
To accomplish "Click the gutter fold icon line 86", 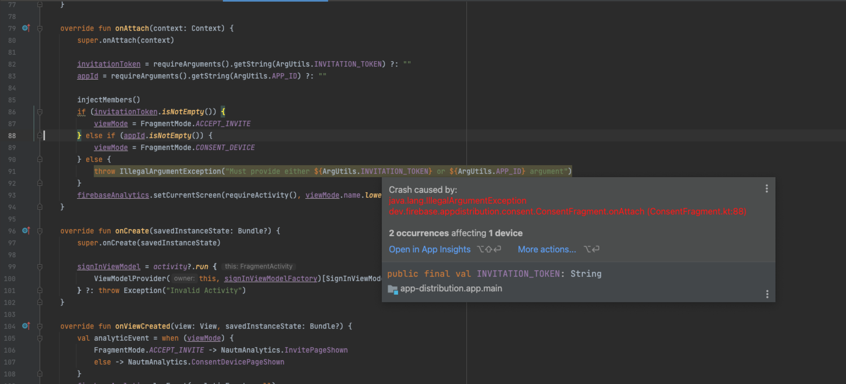I will (40, 112).
